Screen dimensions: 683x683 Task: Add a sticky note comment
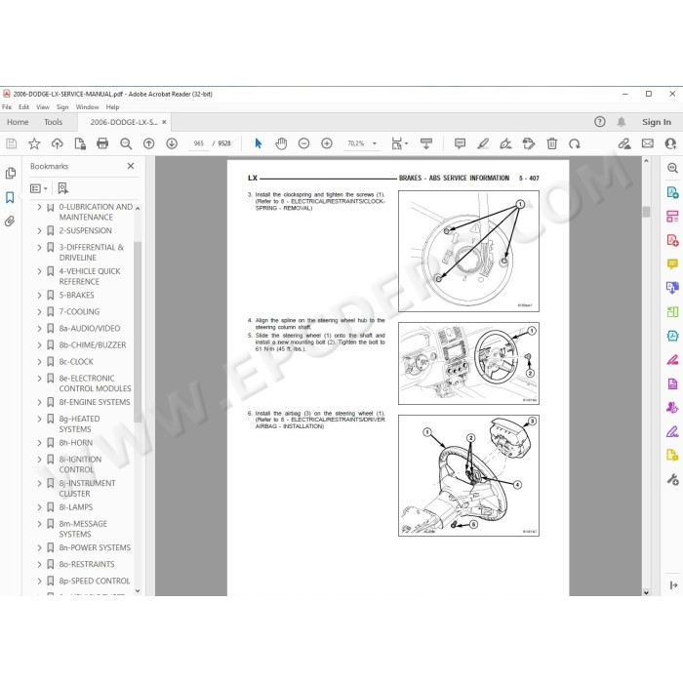(x=460, y=143)
